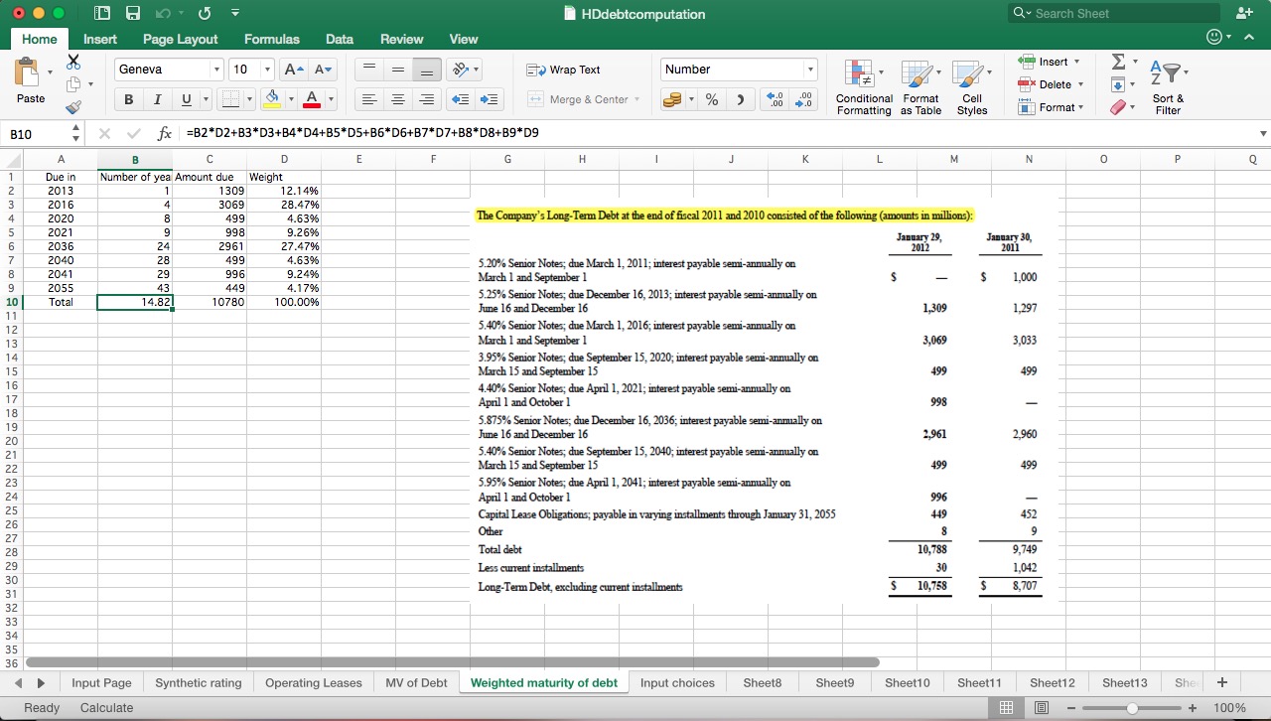Click the Calculate button in status bar
Screen dimensions: 1271x721
tap(106, 707)
